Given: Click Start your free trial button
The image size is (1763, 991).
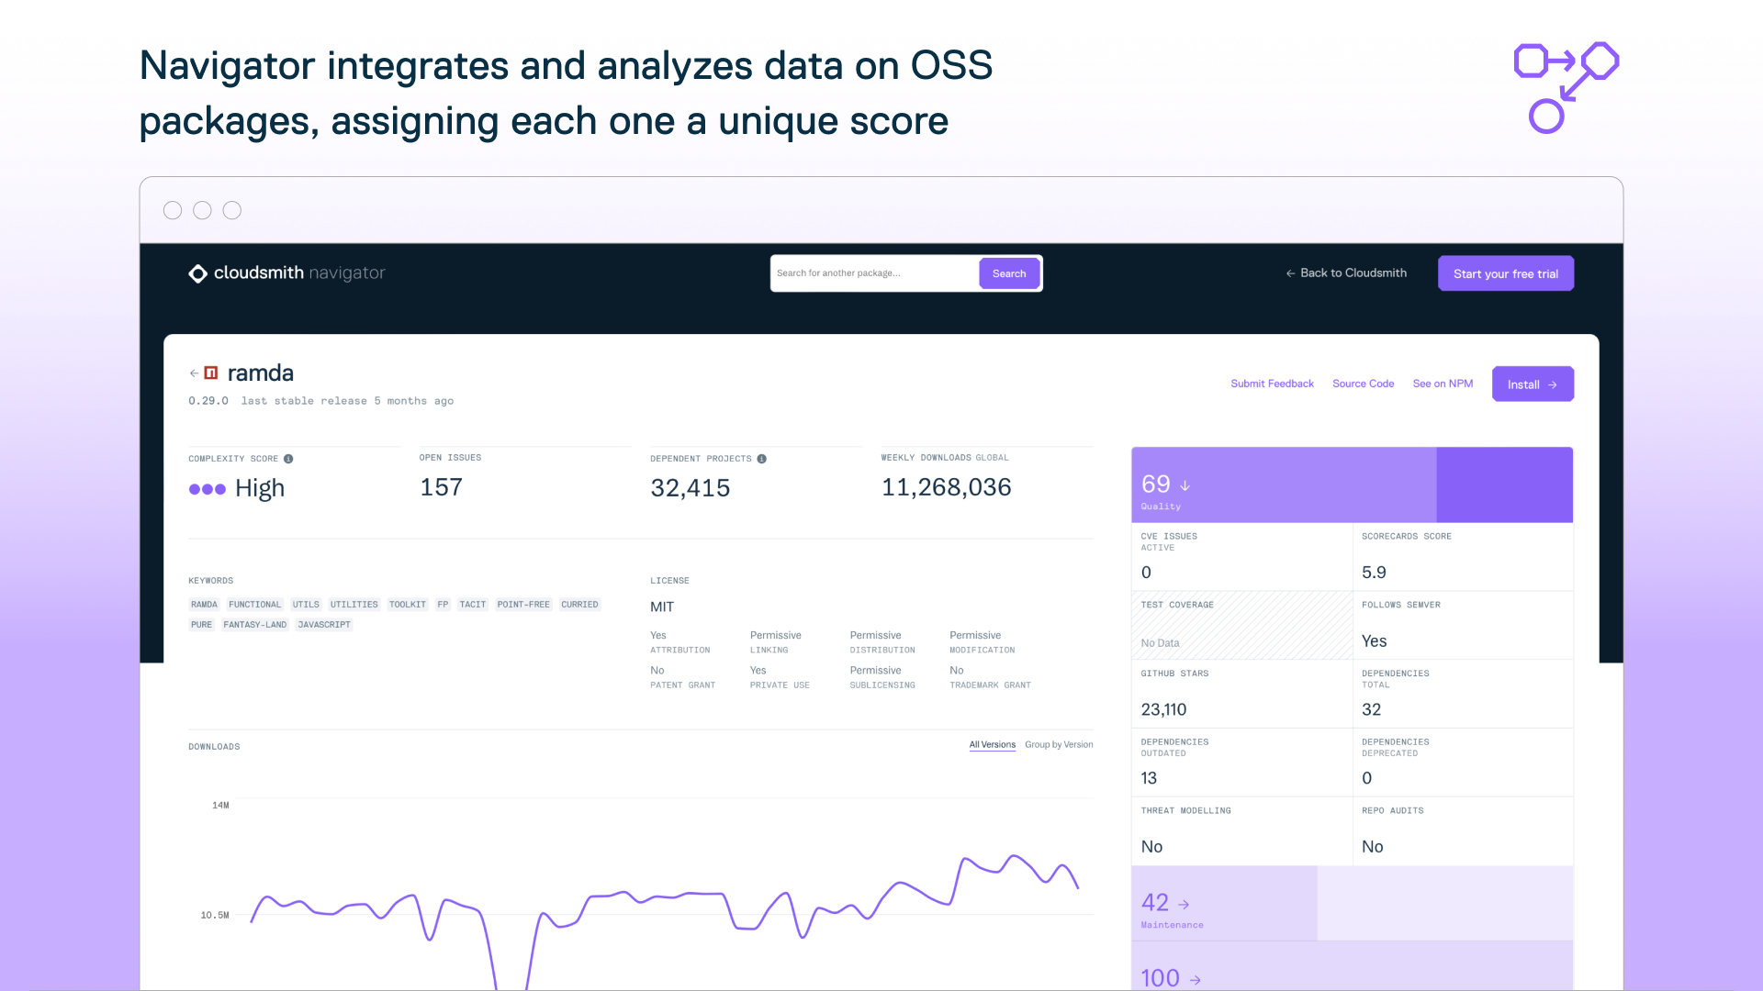Looking at the screenshot, I should point(1506,273).
